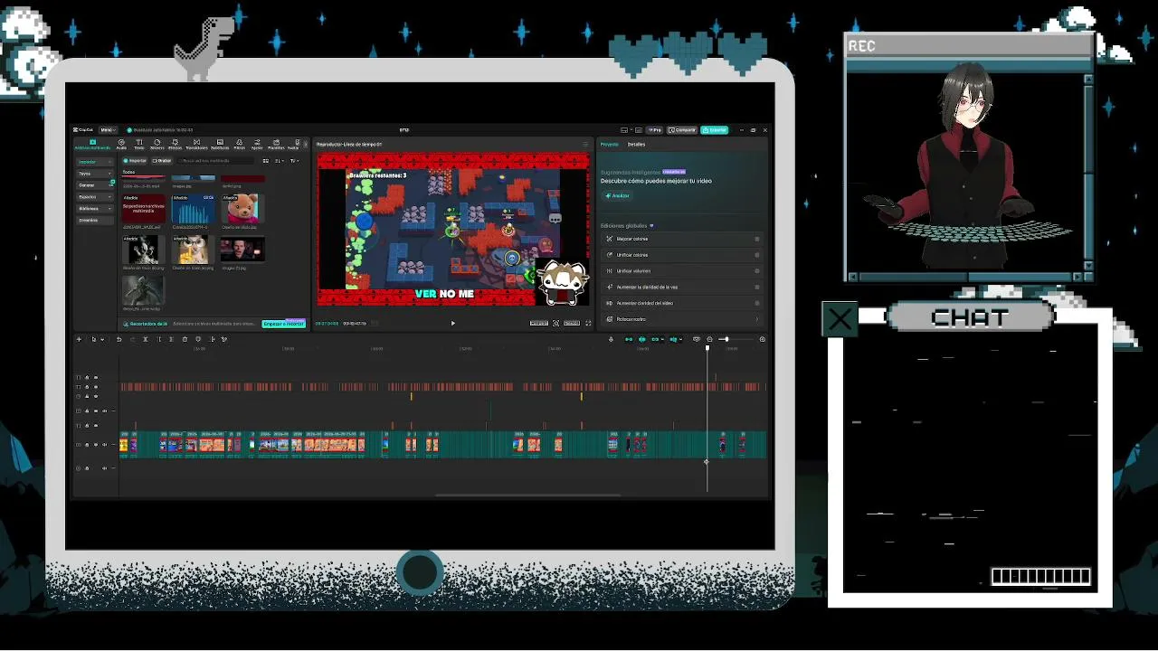Click the player hamburger menu icon

(x=585, y=144)
